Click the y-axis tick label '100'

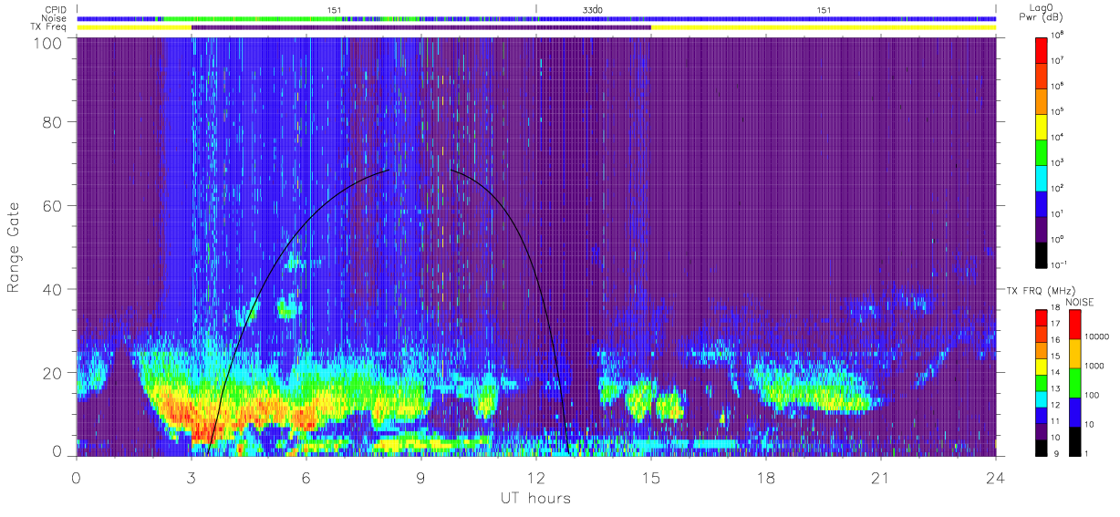tap(47, 43)
